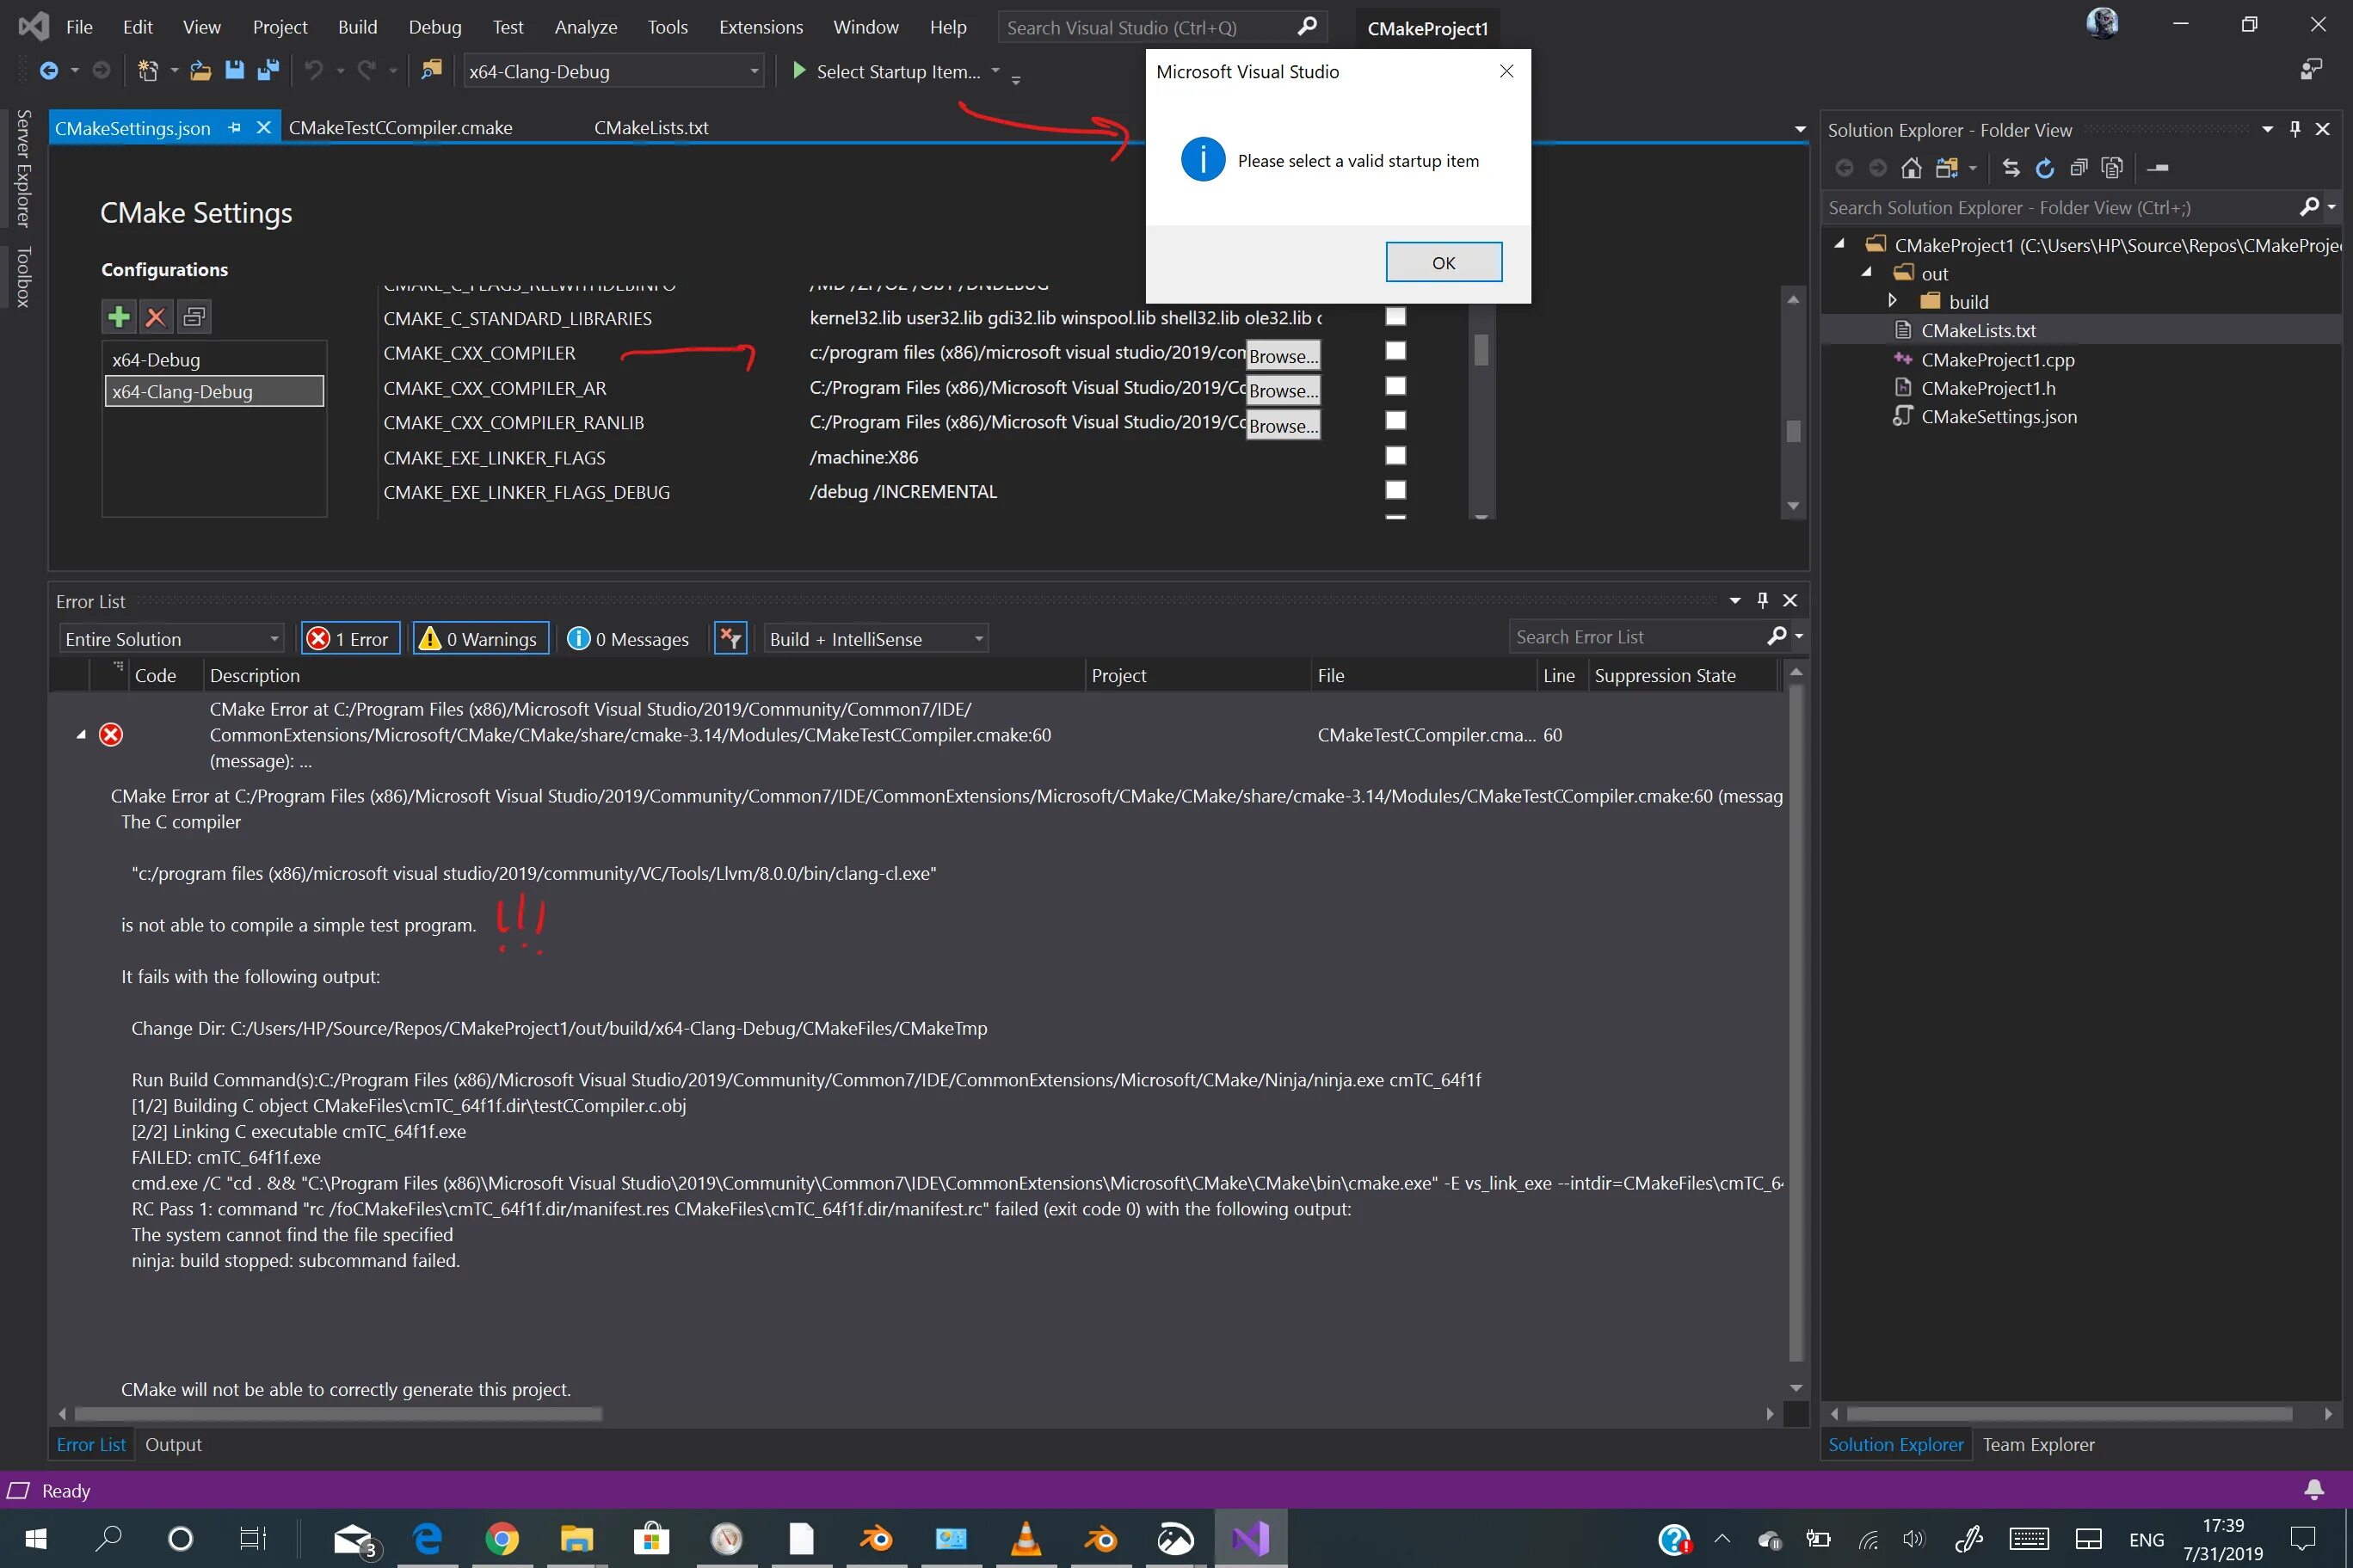Click the Collapse All icon in Solution Explorer
Image resolution: width=2353 pixels, height=1568 pixels.
click(x=2079, y=168)
